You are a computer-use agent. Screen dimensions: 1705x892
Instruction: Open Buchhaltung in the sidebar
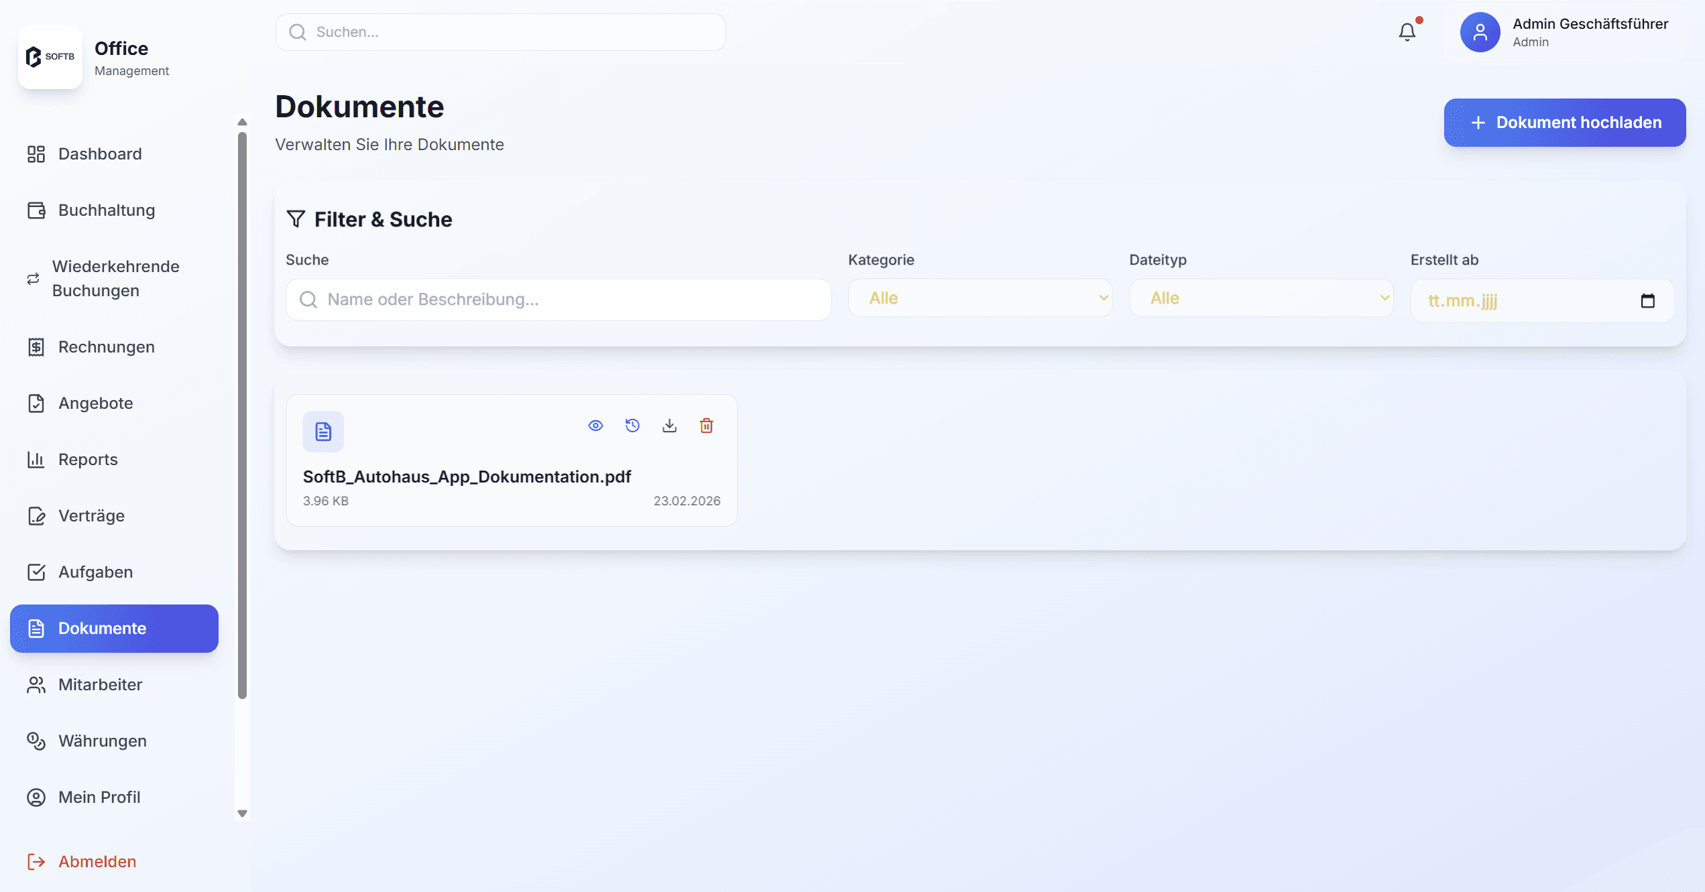coord(106,210)
